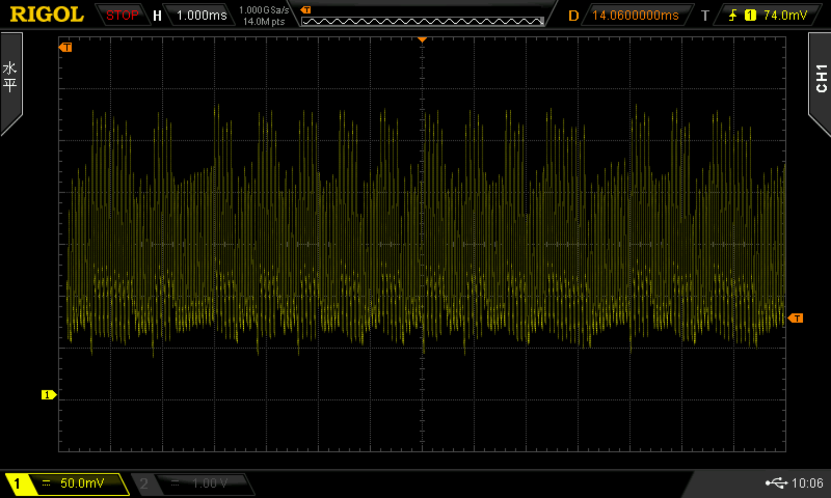
Task: Click the channel 1 ground level marker
Action: [x=49, y=395]
